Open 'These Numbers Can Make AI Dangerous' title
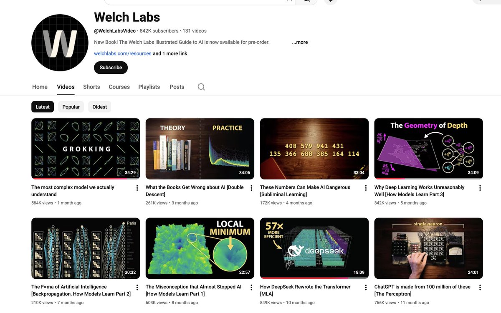This screenshot has height=313, width=501. click(305, 191)
